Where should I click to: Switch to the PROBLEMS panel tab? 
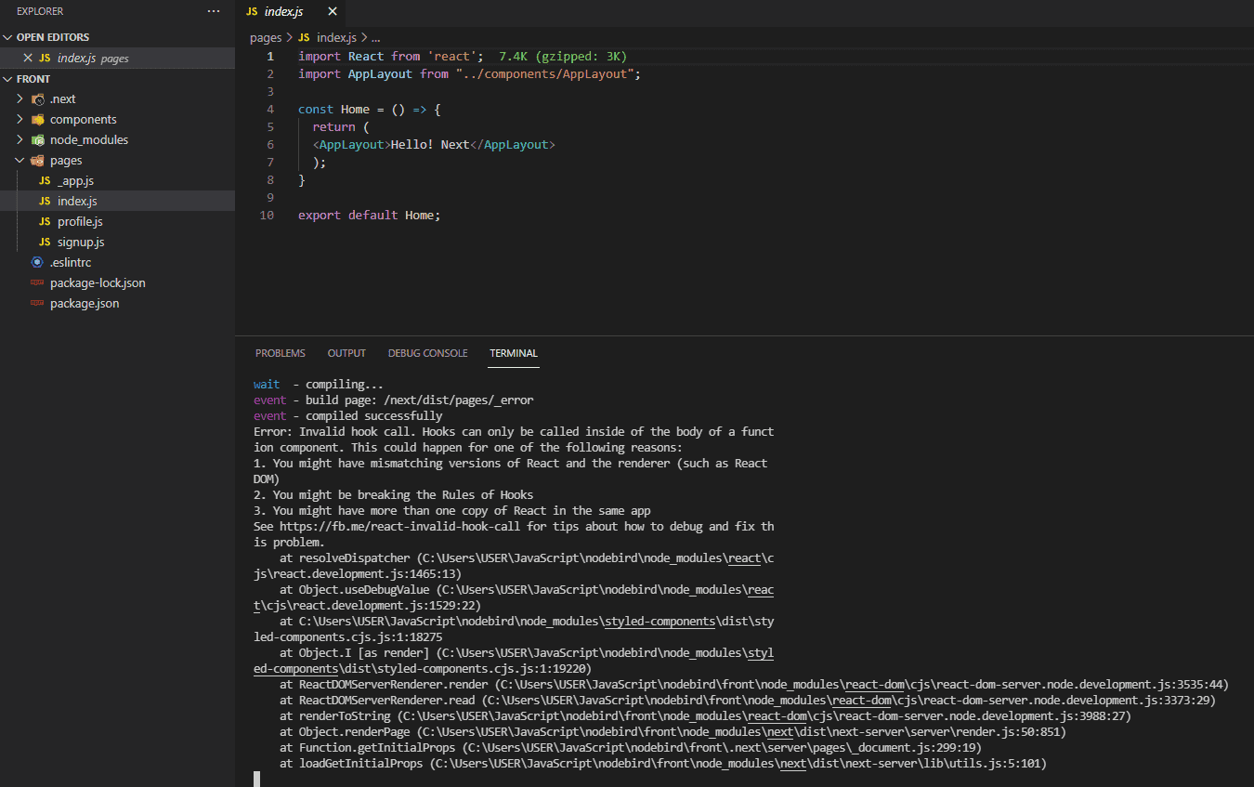(281, 353)
